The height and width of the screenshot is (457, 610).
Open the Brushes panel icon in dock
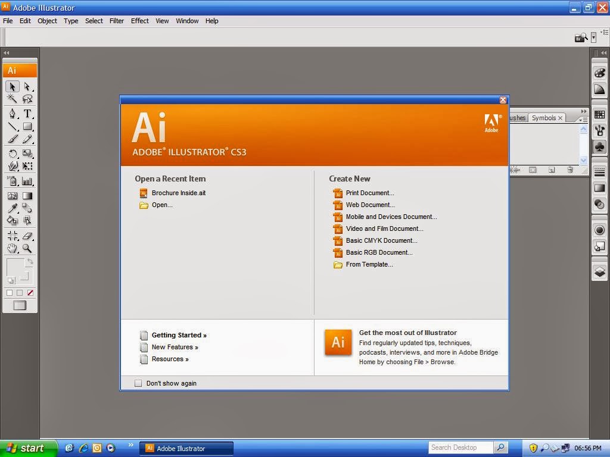point(599,130)
